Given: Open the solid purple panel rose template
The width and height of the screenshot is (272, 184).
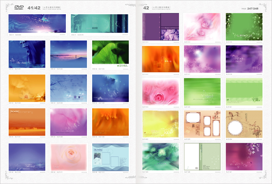Looking at the screenshot, I should (161, 27).
